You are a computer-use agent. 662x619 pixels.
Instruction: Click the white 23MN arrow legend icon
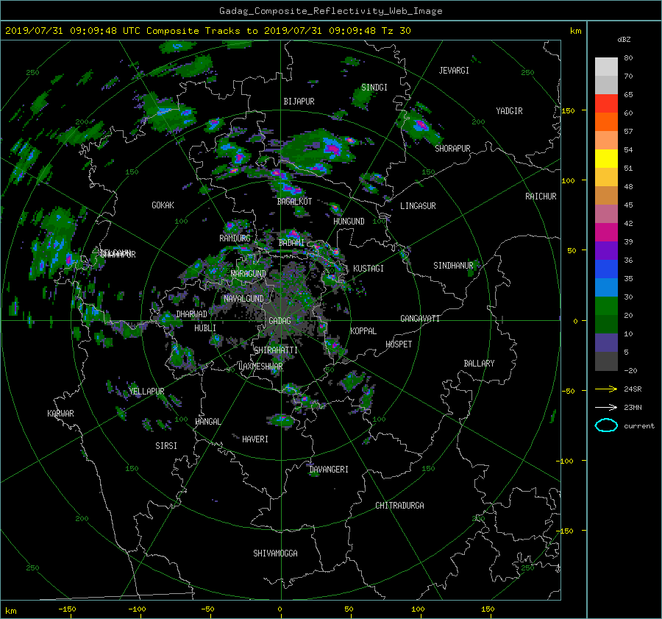[x=606, y=407]
